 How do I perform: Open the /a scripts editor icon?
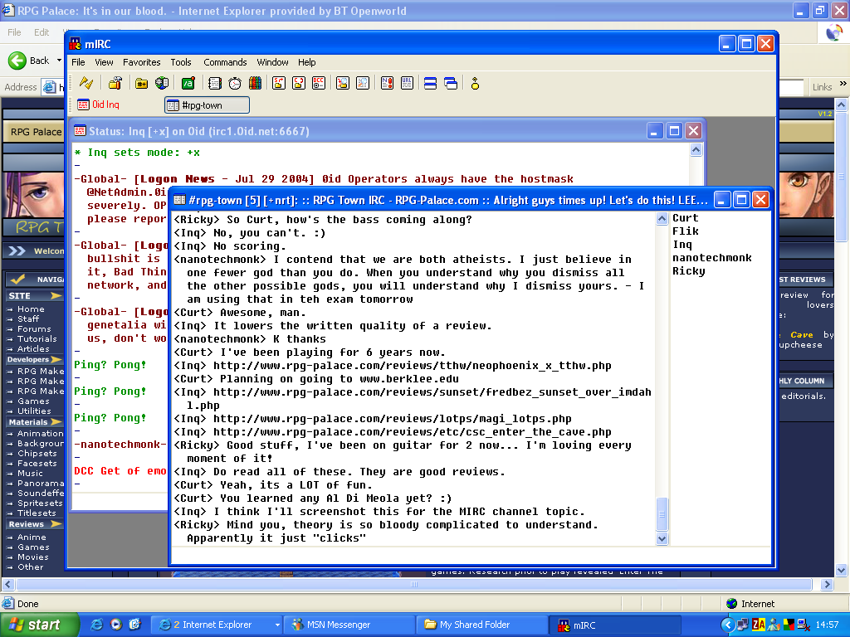click(x=188, y=83)
